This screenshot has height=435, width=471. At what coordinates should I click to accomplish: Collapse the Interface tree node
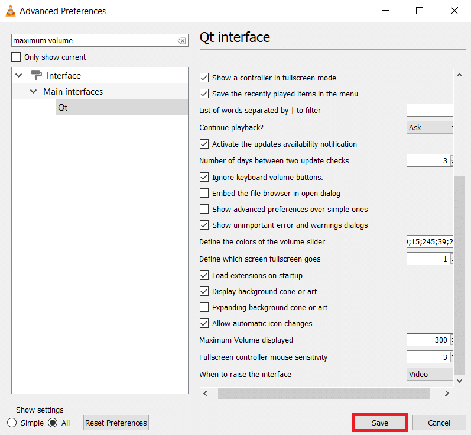[x=19, y=76]
